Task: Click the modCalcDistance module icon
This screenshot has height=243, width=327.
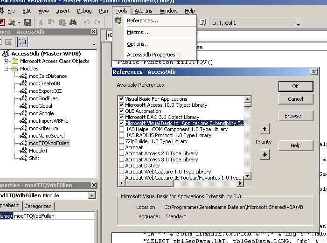Action: click(23, 76)
